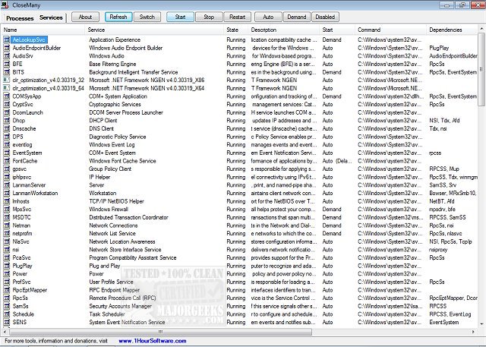
Task: Click the gpsvc service icon
Action: pyautogui.click(x=7, y=169)
